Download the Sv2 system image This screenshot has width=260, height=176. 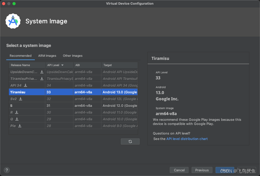point(21,99)
